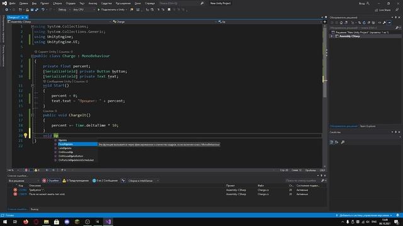
Task: Click the open file folder icon
Action: tap(27, 10)
